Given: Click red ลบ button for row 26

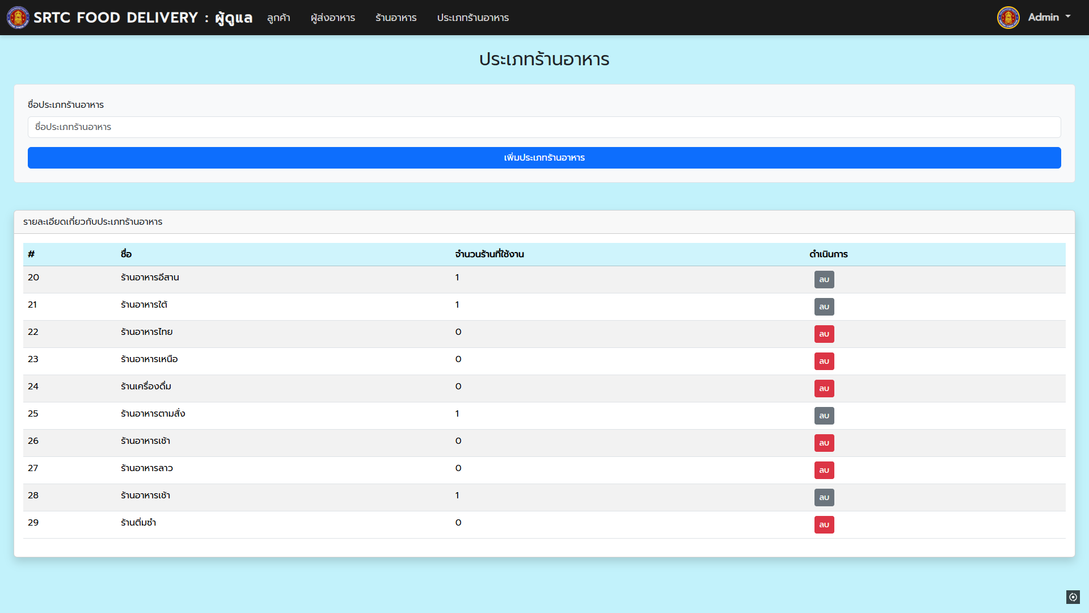Looking at the screenshot, I should [x=824, y=443].
